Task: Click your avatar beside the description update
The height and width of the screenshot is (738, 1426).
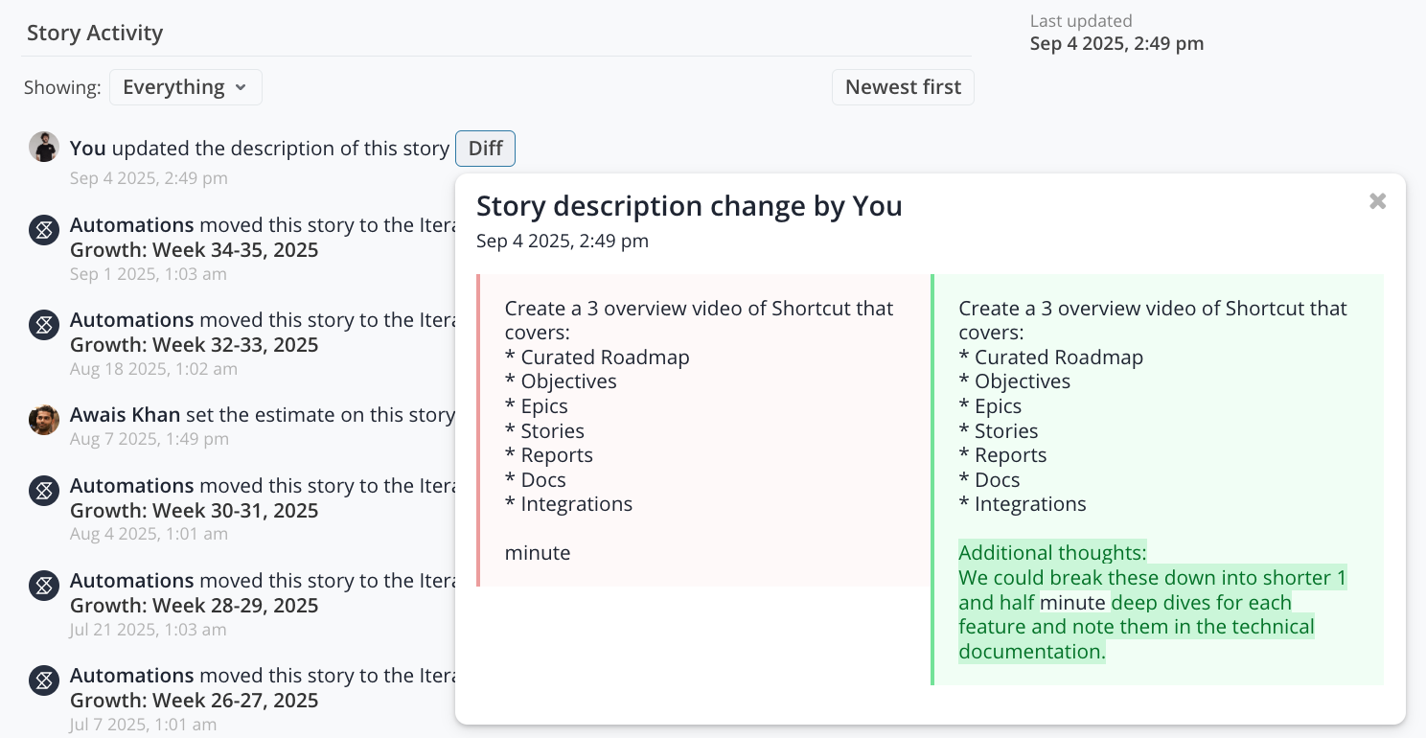Action: point(44,148)
